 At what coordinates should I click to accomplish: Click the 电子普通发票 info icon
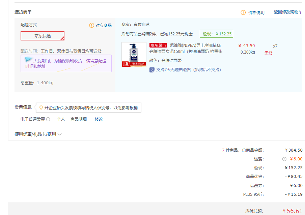coord(48,119)
